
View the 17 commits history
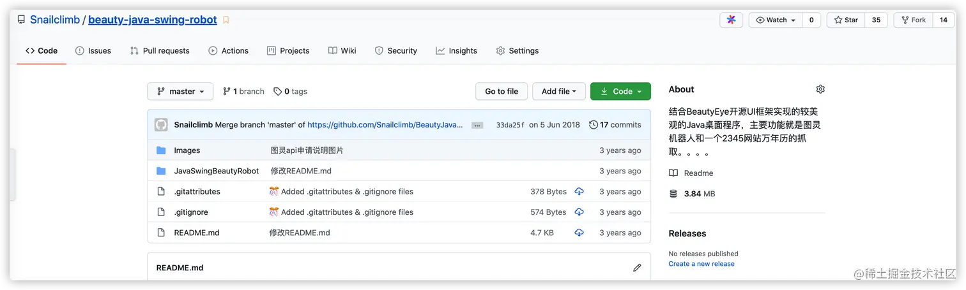click(615, 125)
